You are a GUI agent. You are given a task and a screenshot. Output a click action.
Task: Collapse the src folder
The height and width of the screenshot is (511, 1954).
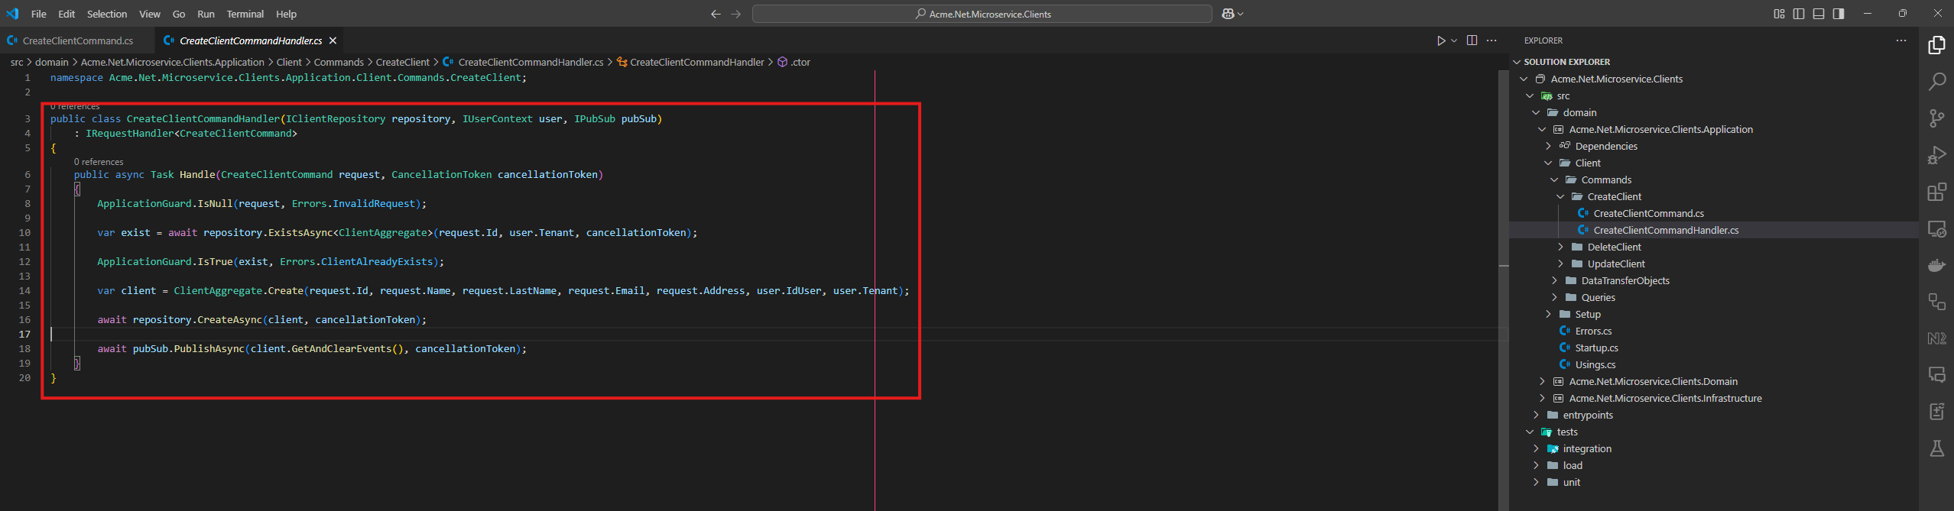[1530, 95]
